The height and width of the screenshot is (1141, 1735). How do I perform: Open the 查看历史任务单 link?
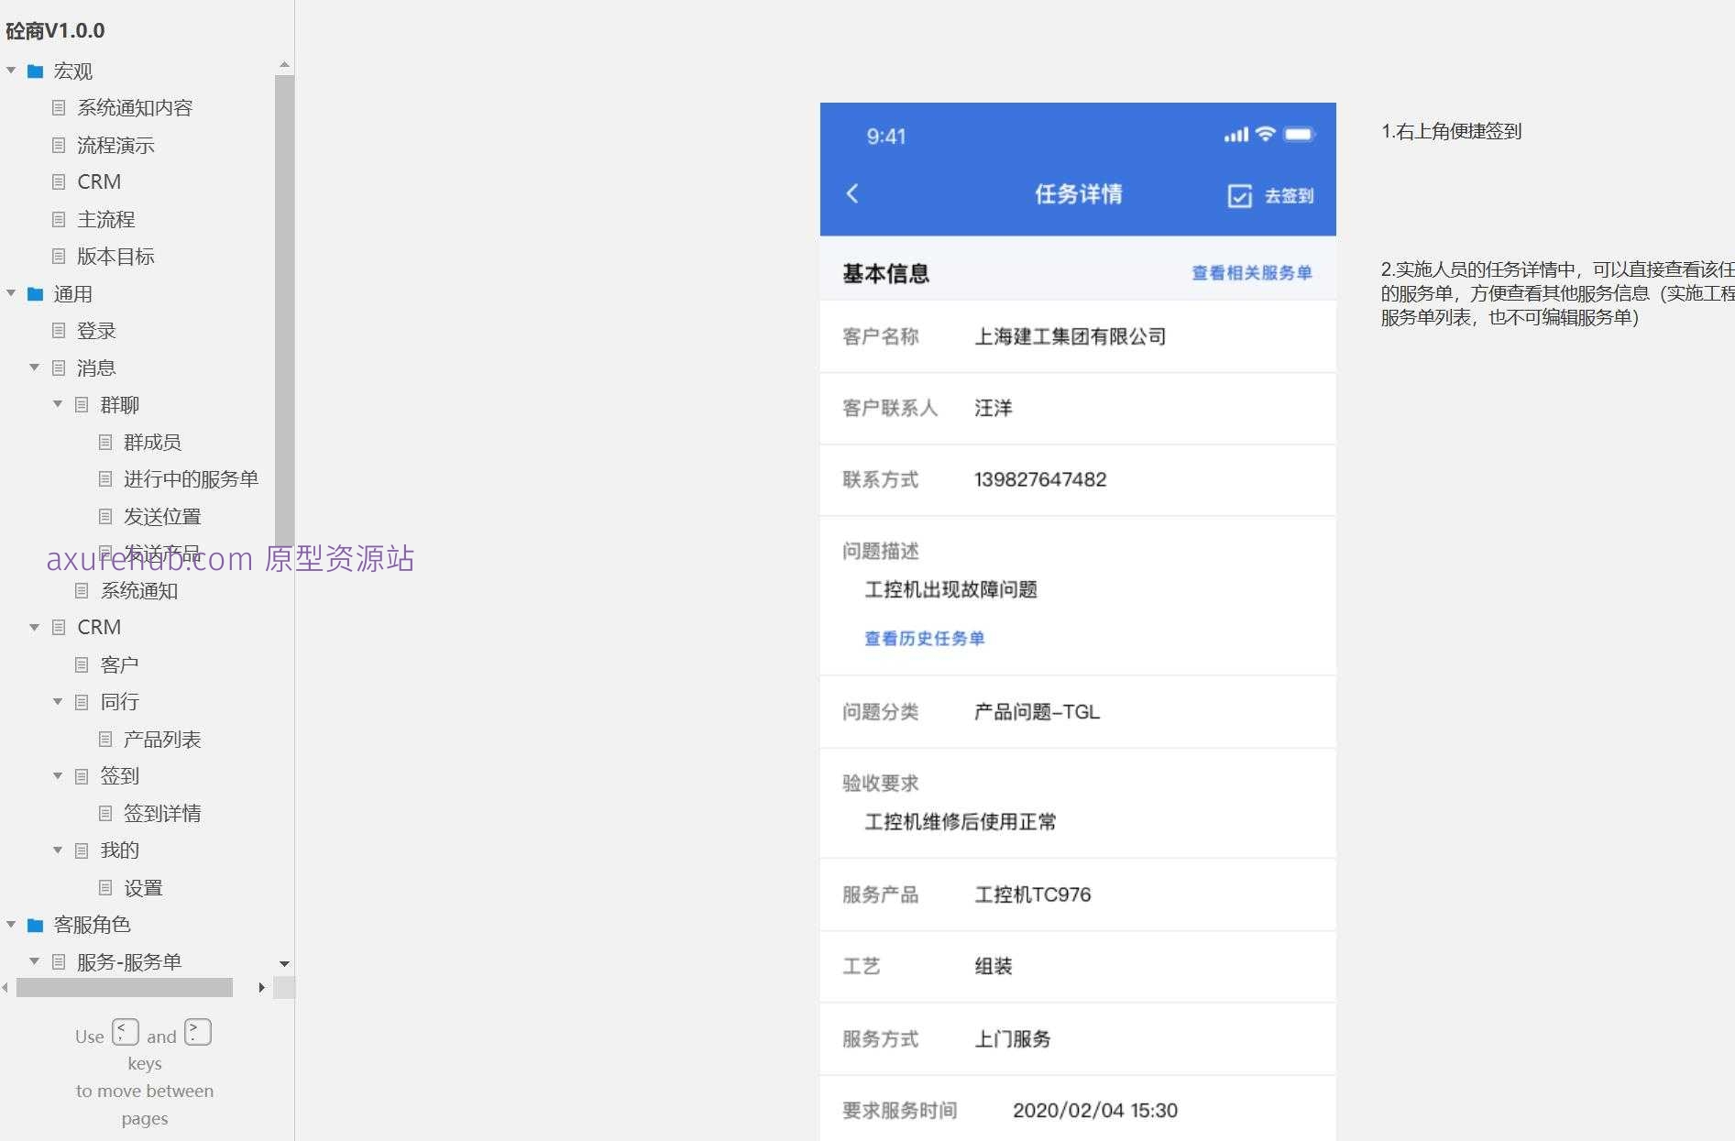(x=924, y=639)
